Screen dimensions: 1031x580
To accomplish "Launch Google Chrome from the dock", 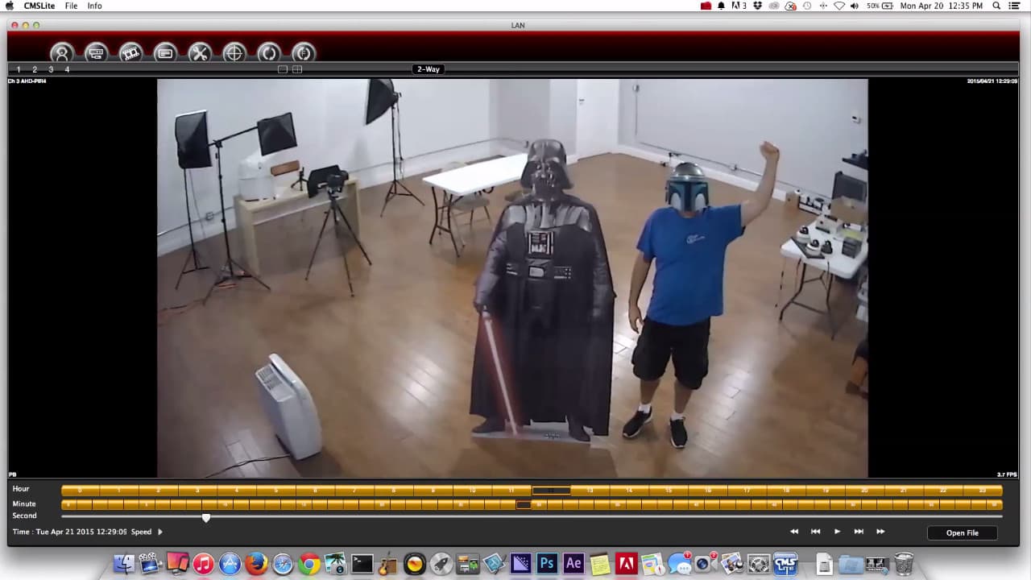I will point(309,563).
